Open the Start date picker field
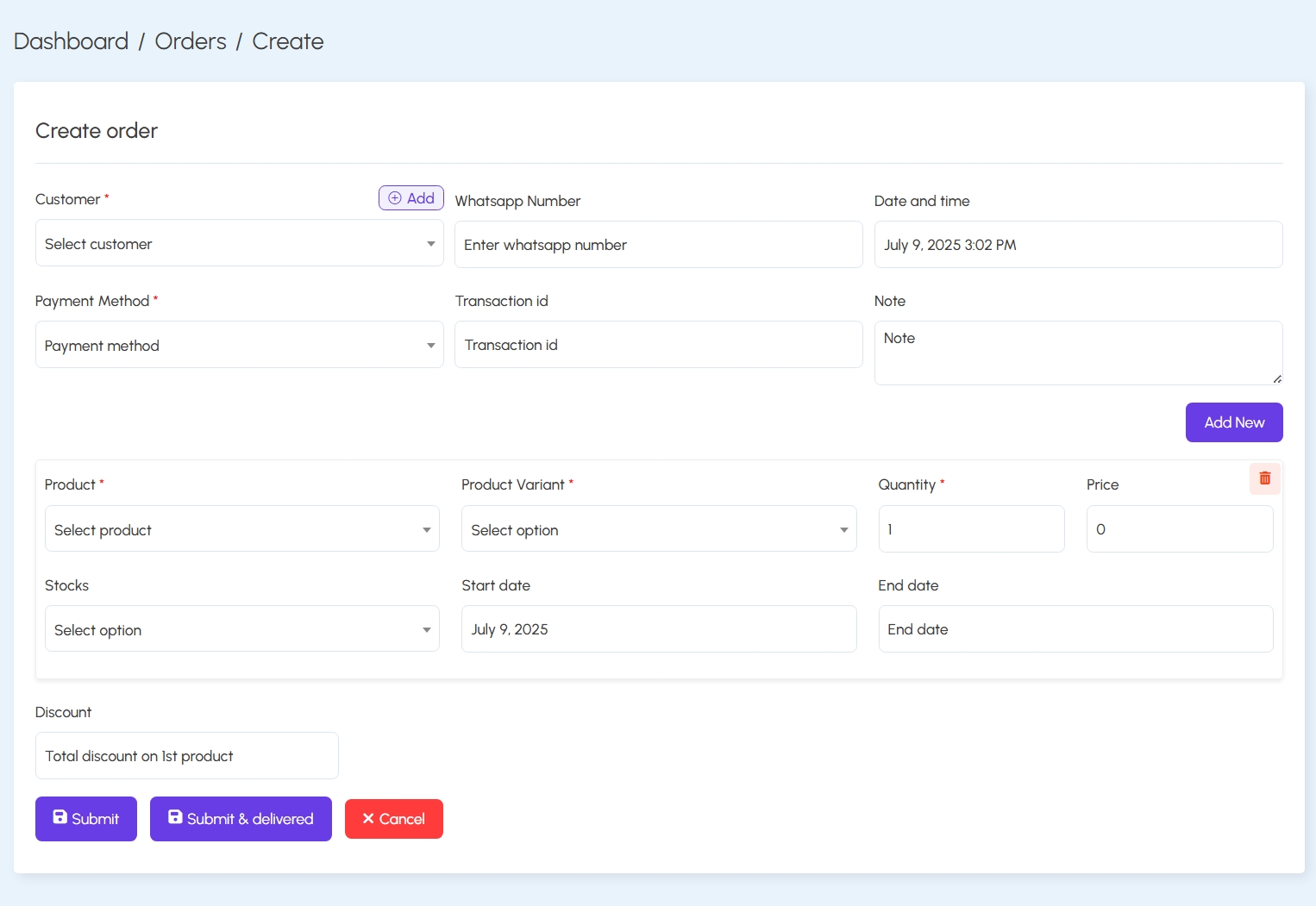1316x906 pixels. pos(659,629)
